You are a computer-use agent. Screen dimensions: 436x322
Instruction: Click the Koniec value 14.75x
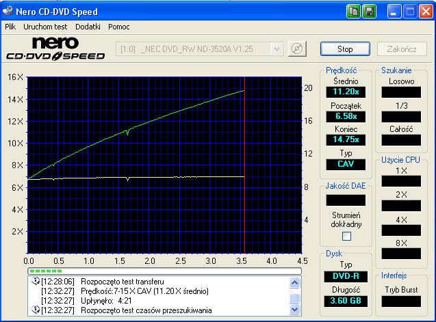346,139
